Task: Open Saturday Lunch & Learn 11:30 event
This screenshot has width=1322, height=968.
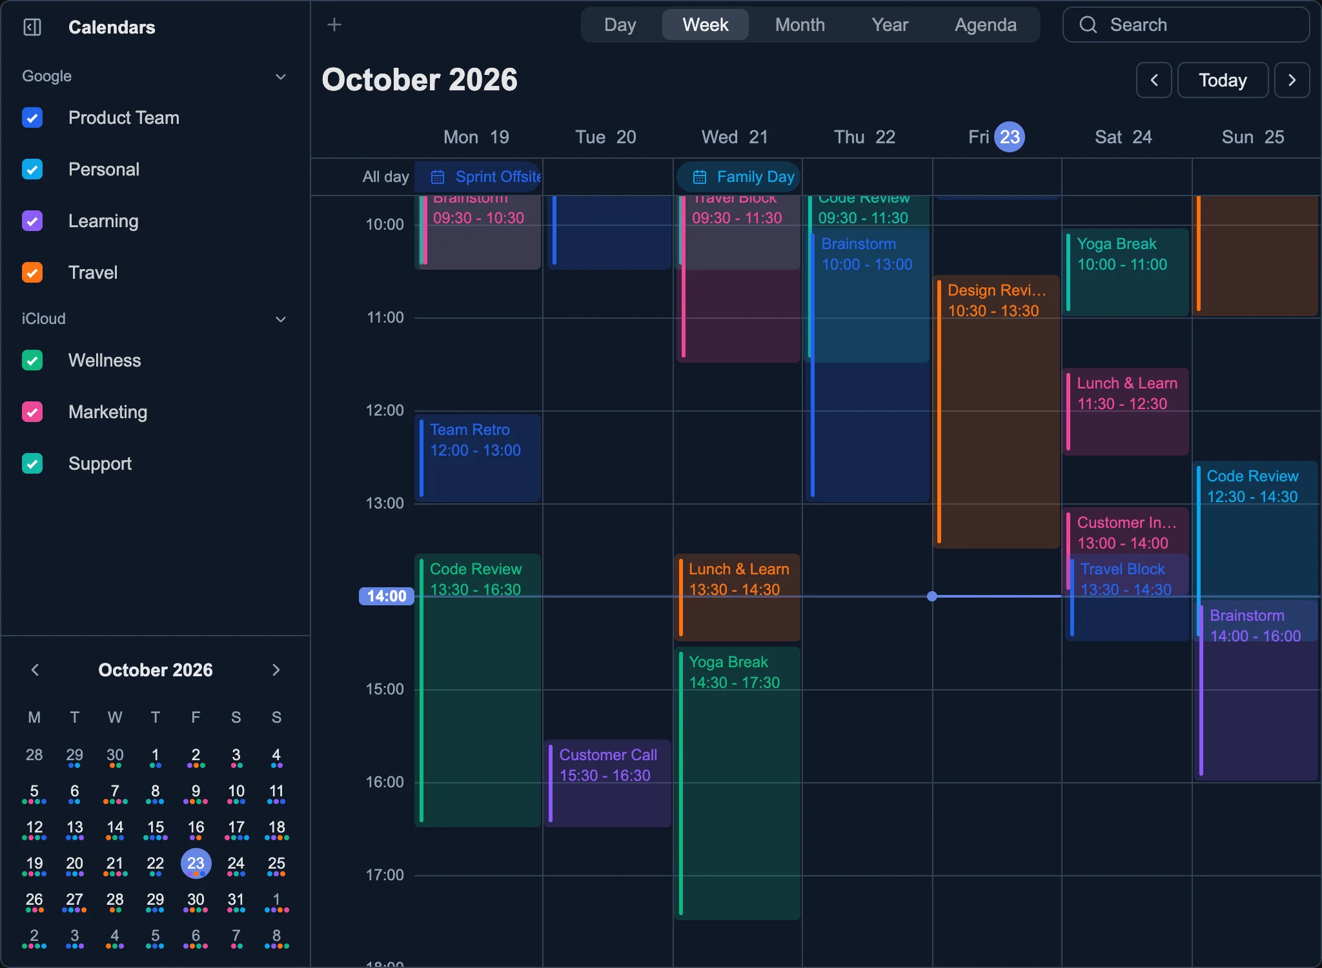Action: 1126,411
